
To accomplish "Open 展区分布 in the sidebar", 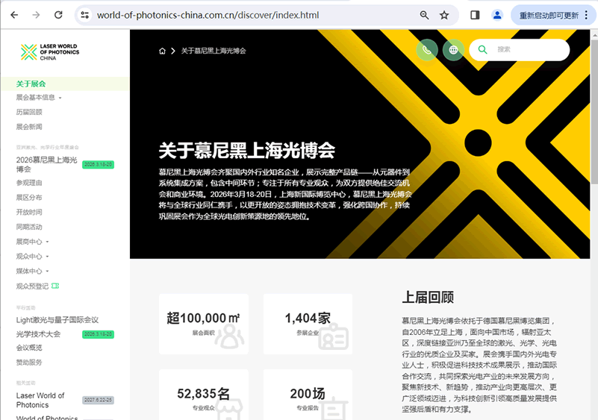I will [x=29, y=198].
